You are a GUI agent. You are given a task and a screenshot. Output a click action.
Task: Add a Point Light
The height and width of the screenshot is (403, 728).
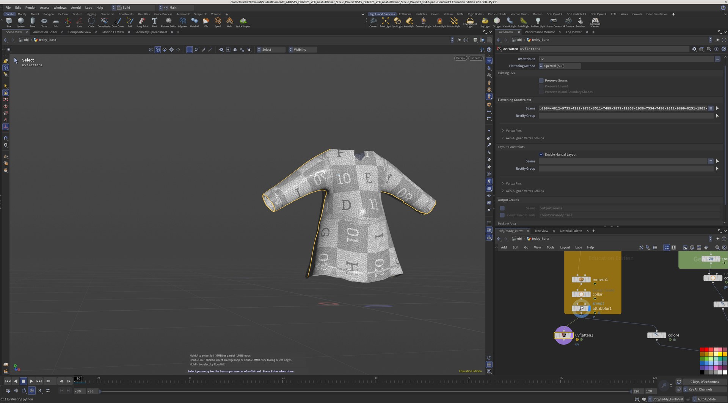pos(385,22)
